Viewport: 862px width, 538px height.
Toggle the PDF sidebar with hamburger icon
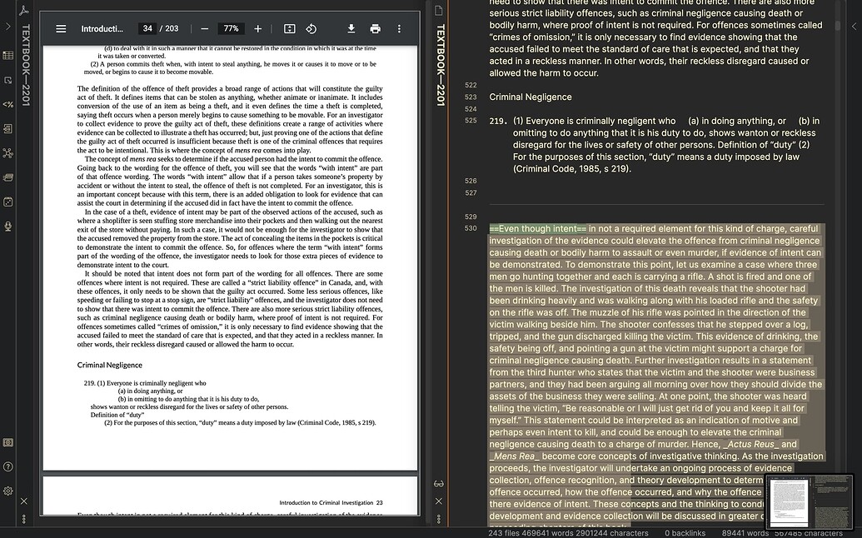61,27
